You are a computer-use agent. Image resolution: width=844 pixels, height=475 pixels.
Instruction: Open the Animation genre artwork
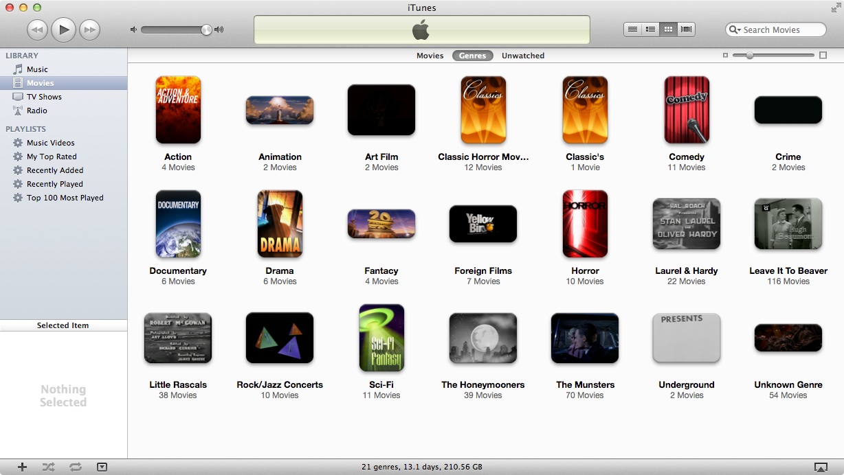(280, 111)
